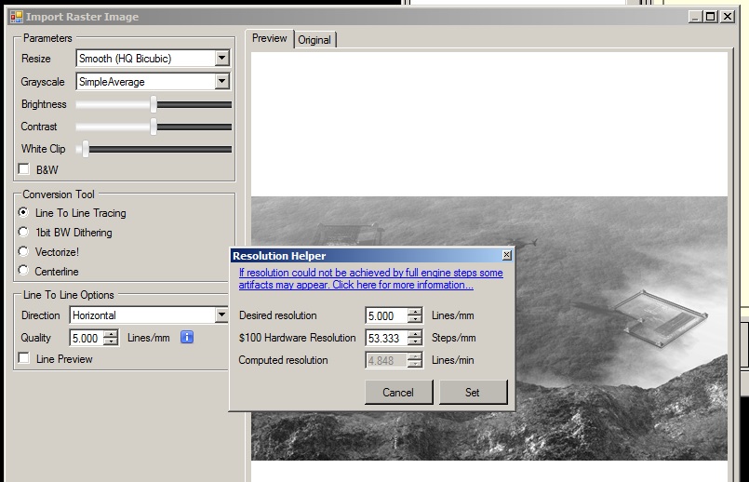Decrease Hardware Resolution with down arrow

[x=415, y=341]
